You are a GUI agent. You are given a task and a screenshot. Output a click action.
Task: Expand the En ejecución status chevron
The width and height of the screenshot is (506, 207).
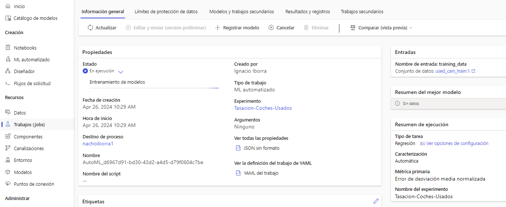click(121, 72)
